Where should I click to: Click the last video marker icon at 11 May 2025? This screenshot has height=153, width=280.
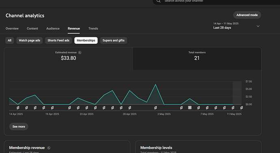point(241,108)
